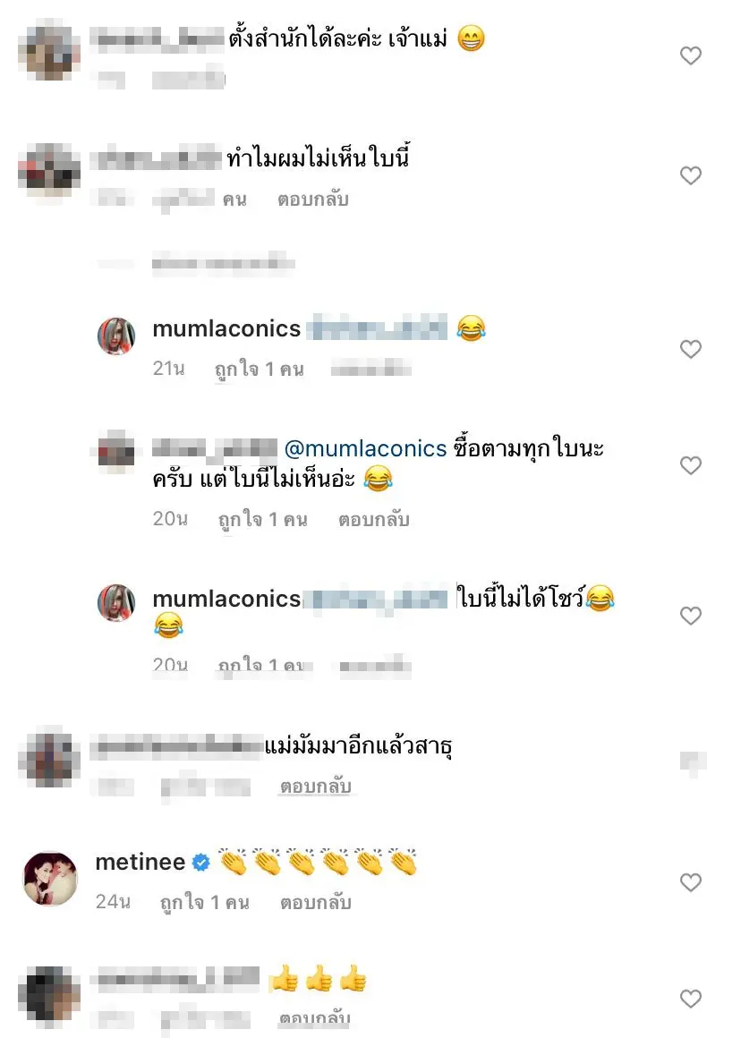
Task: Like the comment "ตั้งสำนักได้ละค่ะ เจ้าแม่" with the heart
Action: (x=690, y=56)
